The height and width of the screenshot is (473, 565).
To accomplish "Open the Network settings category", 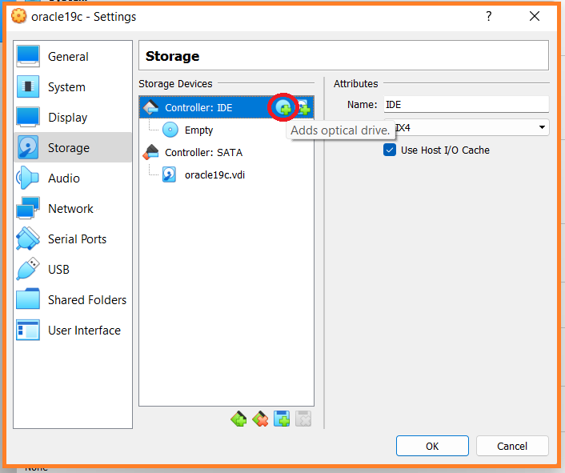I will tap(73, 209).
